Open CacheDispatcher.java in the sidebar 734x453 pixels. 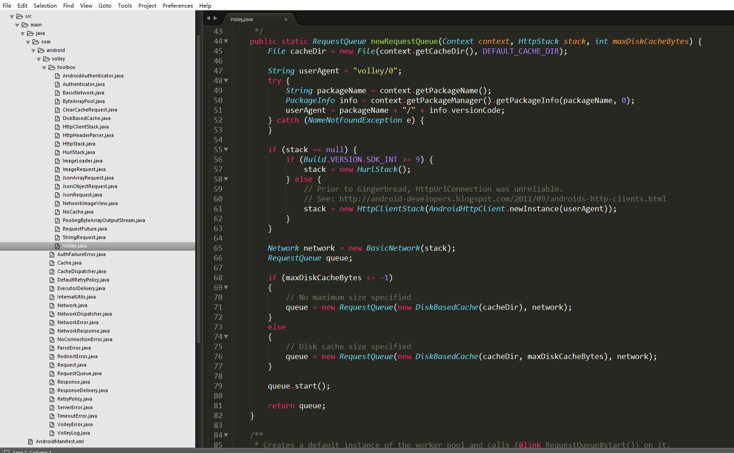(x=82, y=271)
